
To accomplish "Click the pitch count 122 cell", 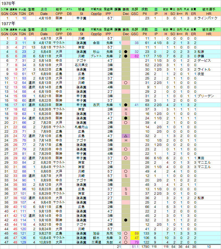I will point(145,242).
